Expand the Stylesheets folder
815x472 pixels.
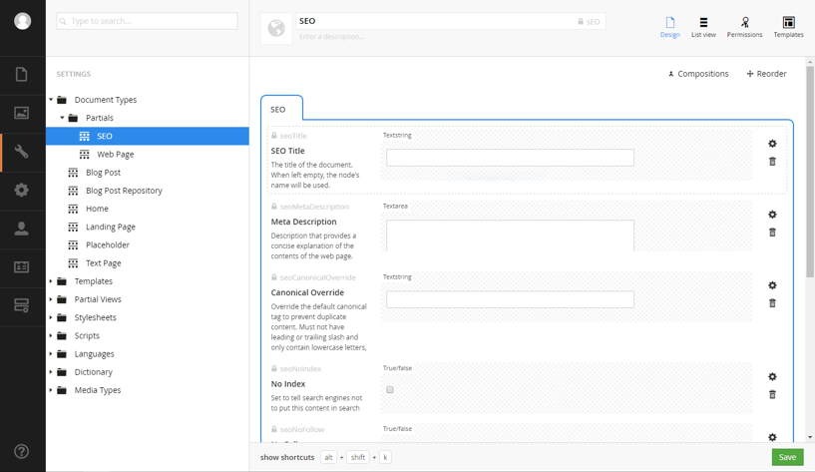click(x=52, y=317)
